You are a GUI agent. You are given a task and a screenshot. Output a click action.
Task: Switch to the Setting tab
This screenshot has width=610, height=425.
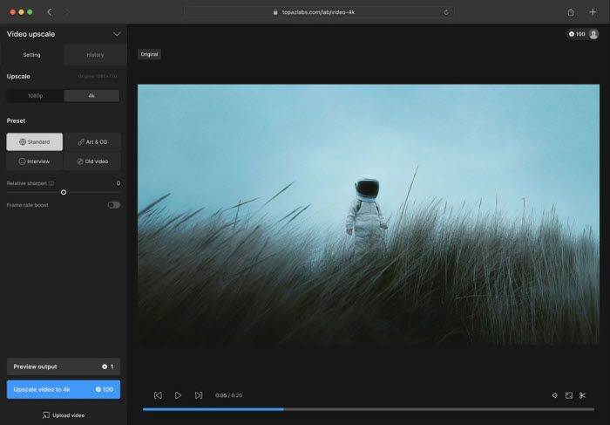coord(31,55)
